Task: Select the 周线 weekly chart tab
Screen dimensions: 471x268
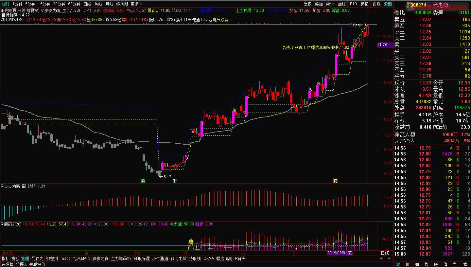Action: [x=98, y=4]
